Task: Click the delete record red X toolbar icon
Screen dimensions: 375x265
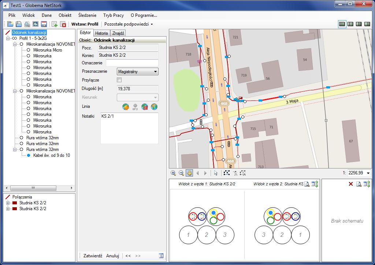Action: point(63,24)
